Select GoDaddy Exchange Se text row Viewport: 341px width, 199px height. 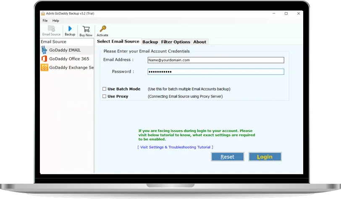(x=71, y=68)
